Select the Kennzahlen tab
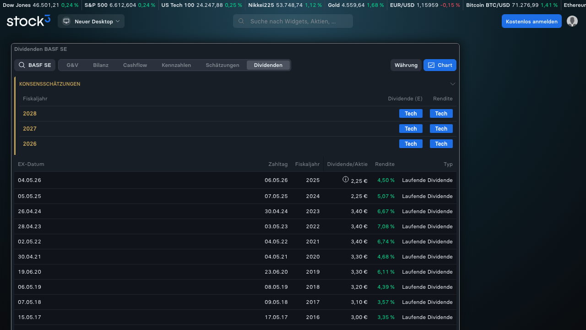The width and height of the screenshot is (586, 330). 176,65
